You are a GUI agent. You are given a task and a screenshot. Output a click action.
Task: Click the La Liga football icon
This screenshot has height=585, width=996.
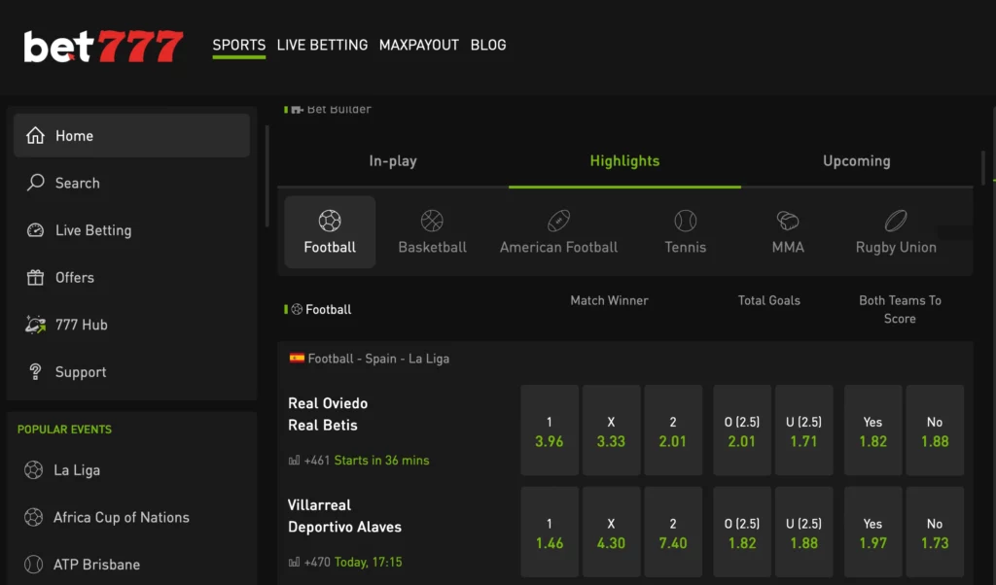pos(34,470)
